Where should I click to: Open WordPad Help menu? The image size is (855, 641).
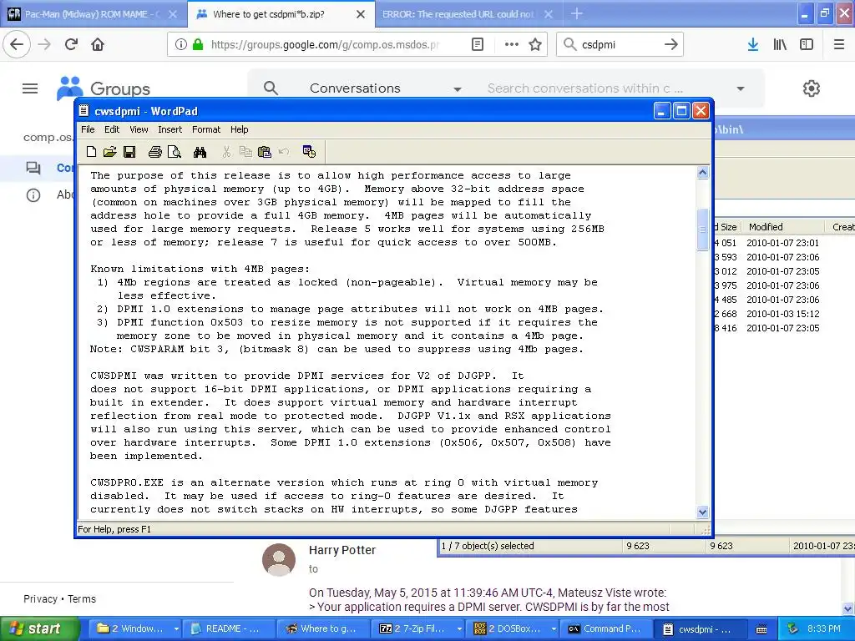tap(240, 129)
